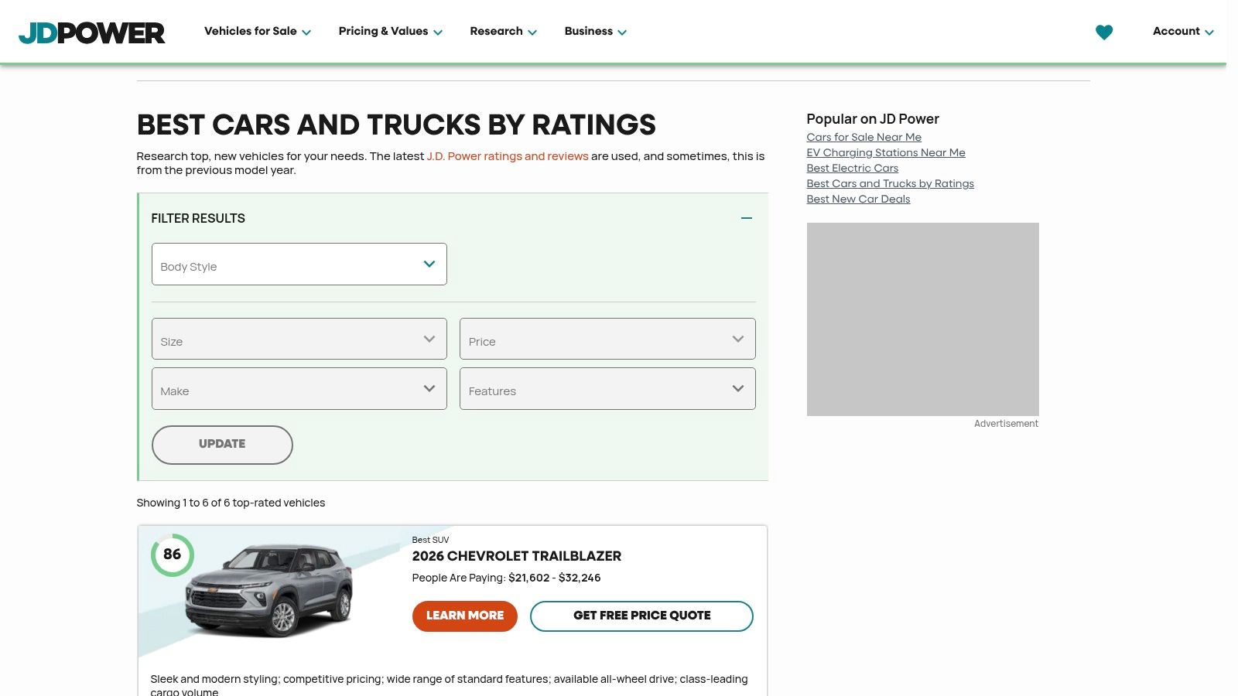Open J.D. Power ratings and reviews link
Screen dimensions: 1238x696
[x=508, y=156]
